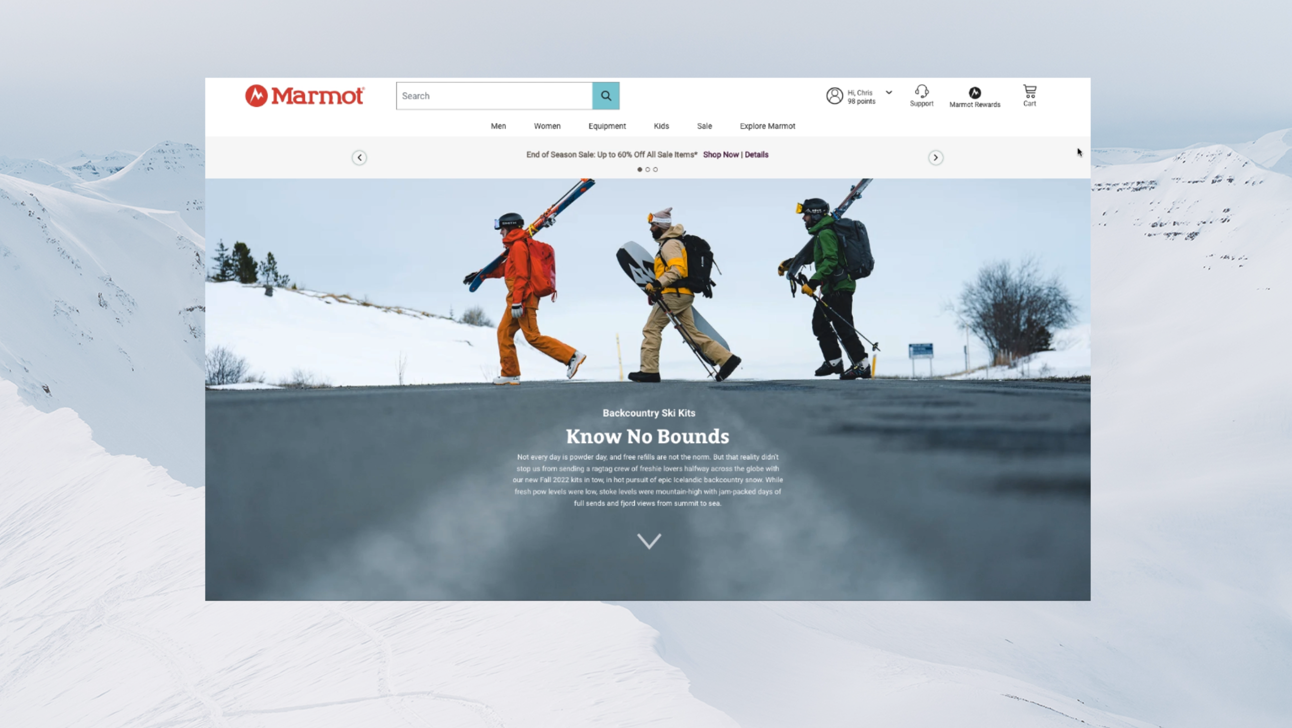The image size is (1292, 728).
Task: Select the first banner carousel dot
Action: [x=640, y=170]
